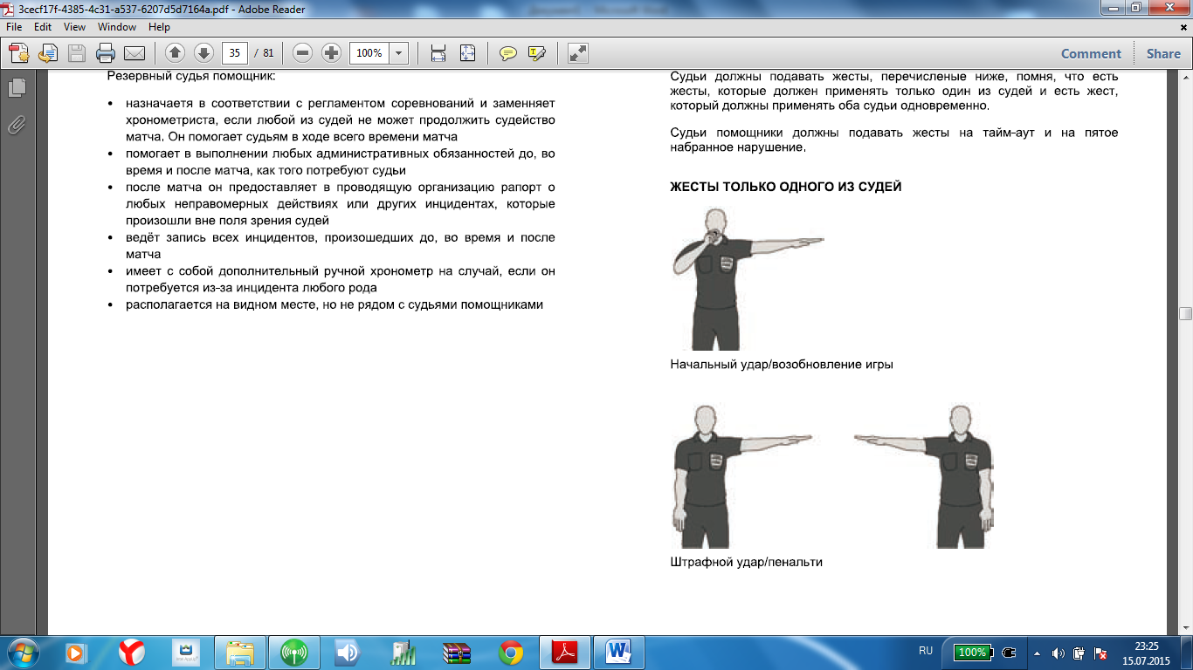The width and height of the screenshot is (1193, 670).
Task: Open Google Chrome from the taskbar
Action: click(x=511, y=652)
